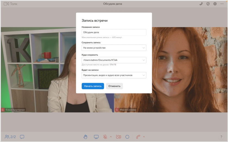
Task: Leave the call with red handset icon
Action: click(x=138, y=137)
